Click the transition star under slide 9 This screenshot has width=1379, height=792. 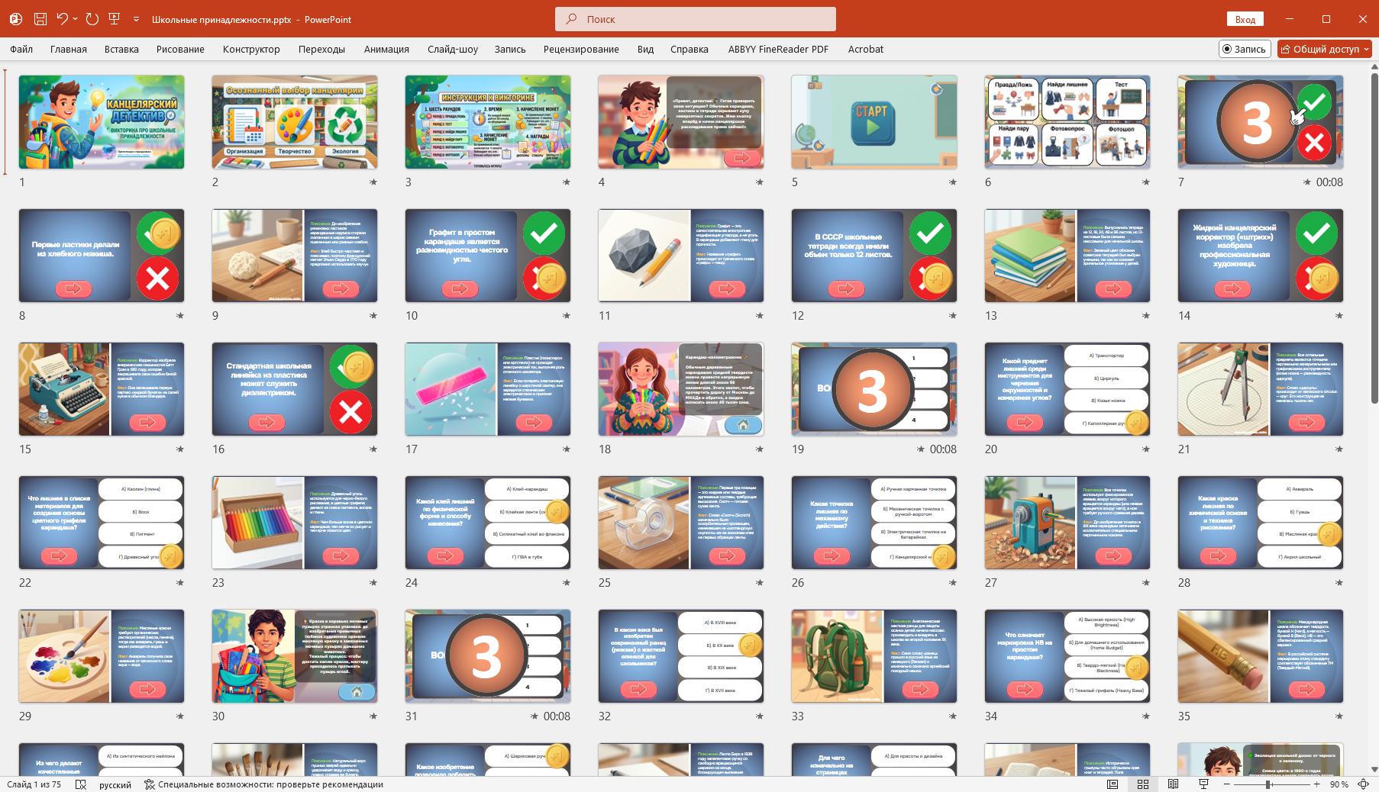373,316
